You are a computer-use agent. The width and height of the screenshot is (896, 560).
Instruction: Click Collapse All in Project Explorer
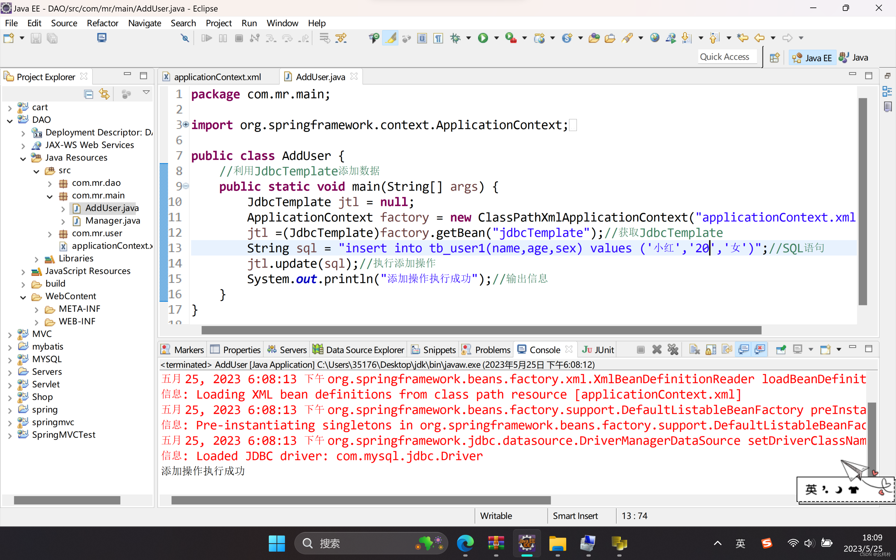pyautogui.click(x=88, y=94)
